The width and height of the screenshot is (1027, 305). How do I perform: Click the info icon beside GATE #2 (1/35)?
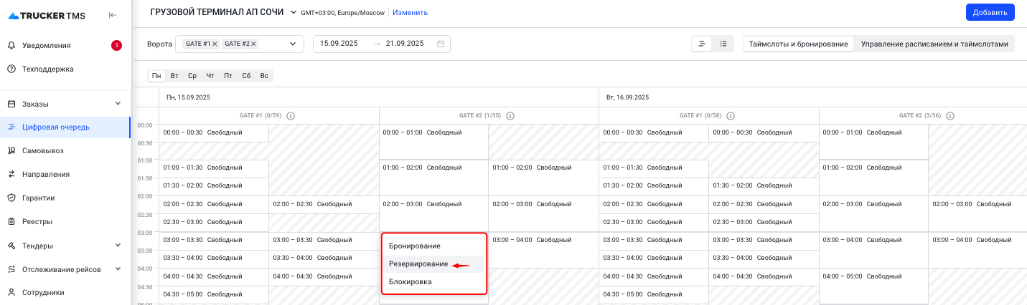tap(510, 116)
